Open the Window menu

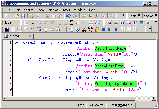click(79, 10)
